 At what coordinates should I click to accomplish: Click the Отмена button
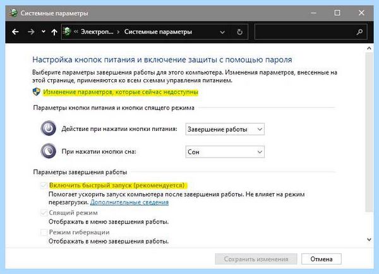[x=322, y=259]
